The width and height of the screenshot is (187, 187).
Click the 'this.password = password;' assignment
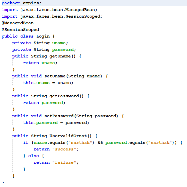[56, 123]
